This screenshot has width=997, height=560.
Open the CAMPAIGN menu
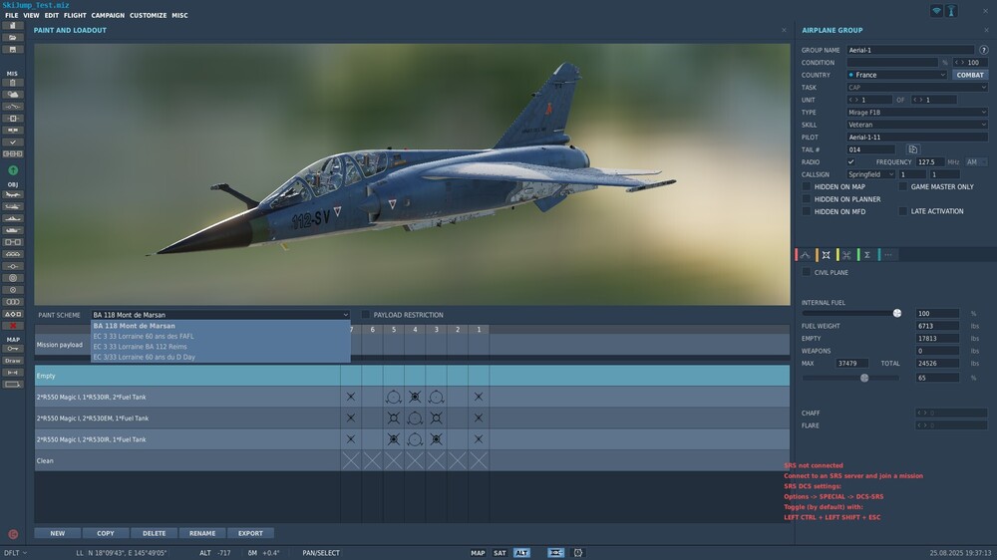108,16
